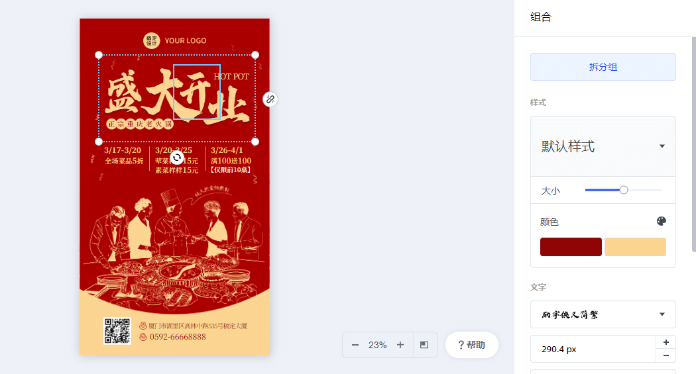The width and height of the screenshot is (696, 374).
Task: Open the 帮助 help button
Action: [472, 345]
